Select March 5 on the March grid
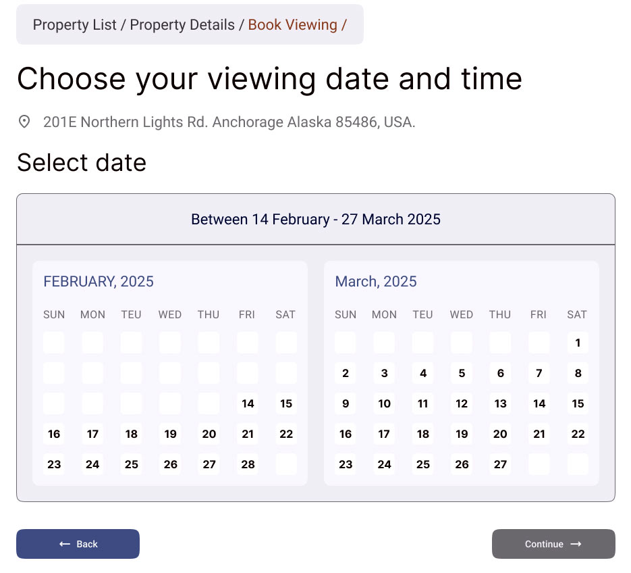Screen dimensions: 631x573 coord(461,373)
